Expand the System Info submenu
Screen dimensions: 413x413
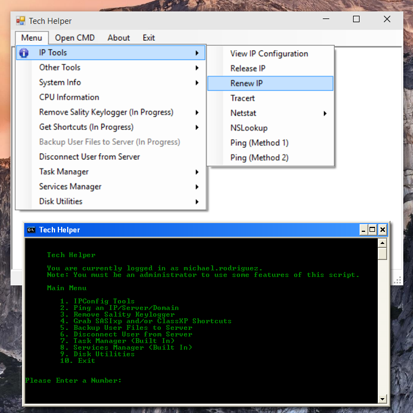pyautogui.click(x=111, y=83)
